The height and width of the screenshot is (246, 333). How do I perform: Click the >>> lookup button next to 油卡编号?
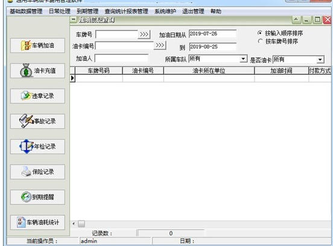pos(160,45)
